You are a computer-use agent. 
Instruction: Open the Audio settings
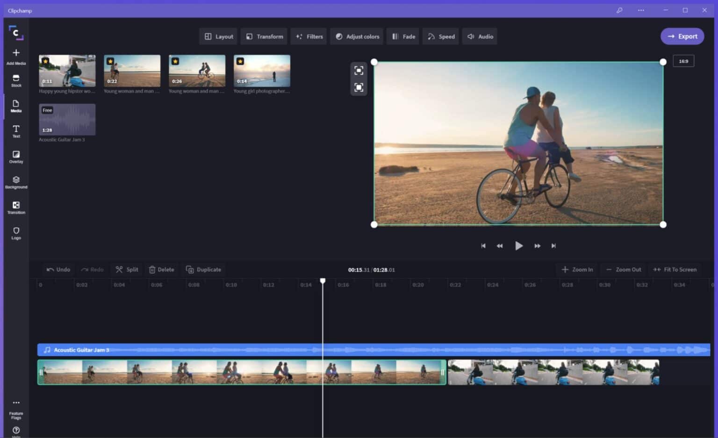pos(480,36)
